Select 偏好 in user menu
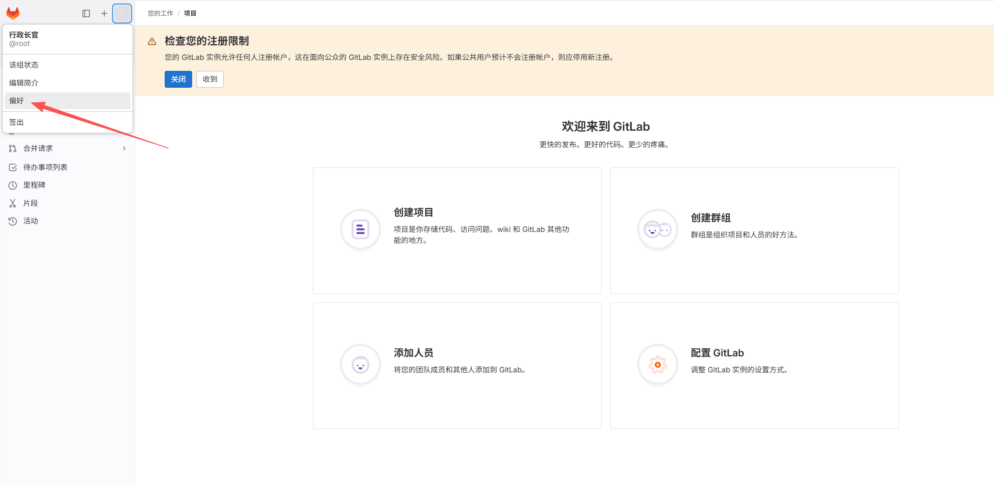 tap(17, 100)
